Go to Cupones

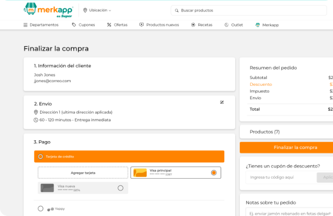coord(87,25)
